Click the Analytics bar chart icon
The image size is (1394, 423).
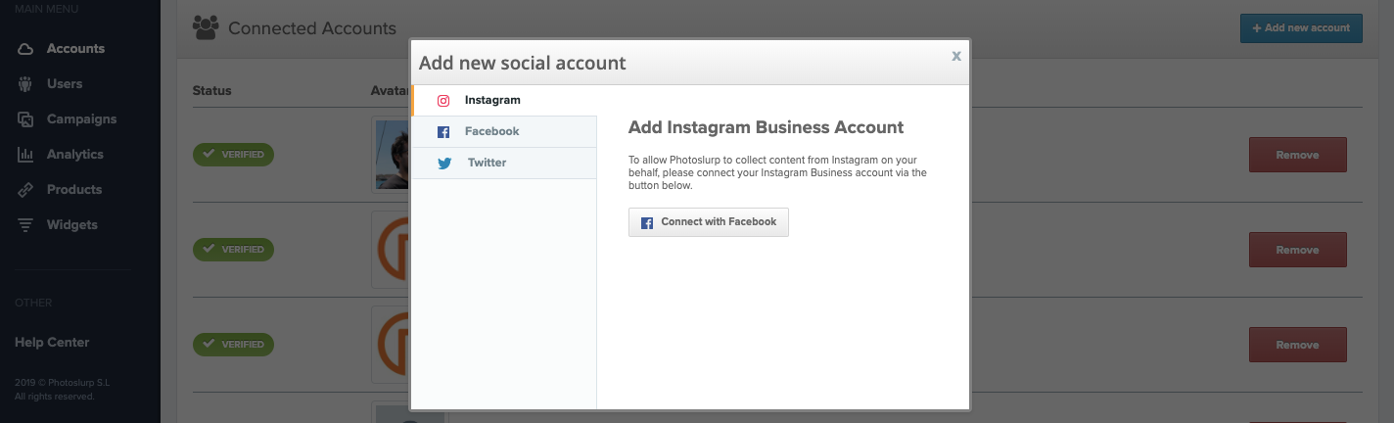26,155
